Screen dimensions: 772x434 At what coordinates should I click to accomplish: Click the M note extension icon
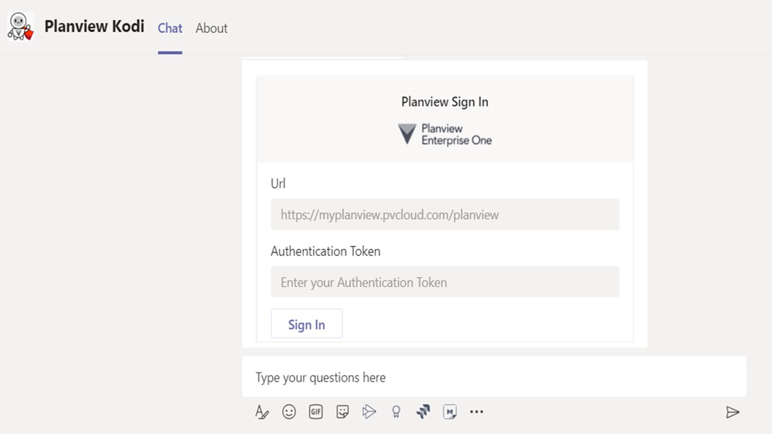450,412
